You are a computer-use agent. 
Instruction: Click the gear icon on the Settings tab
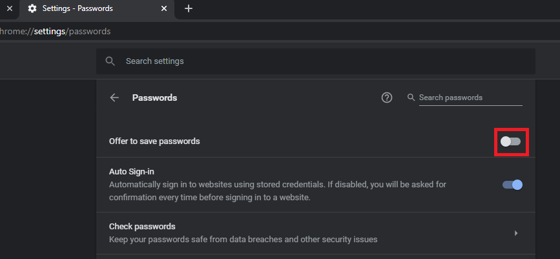32,8
